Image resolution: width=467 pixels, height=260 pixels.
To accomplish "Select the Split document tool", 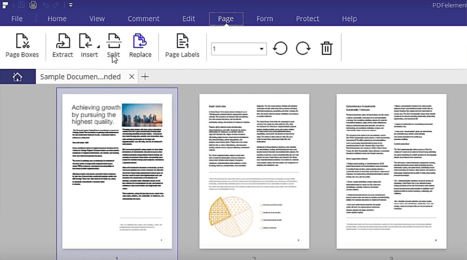I will tap(113, 42).
